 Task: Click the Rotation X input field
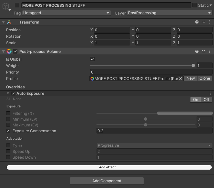pos(112,36)
